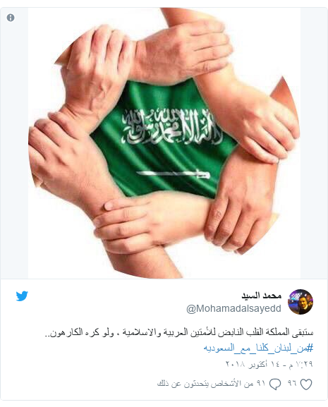Open the tweet photo of linked hands
328x407 pixels.
pos(164,143)
